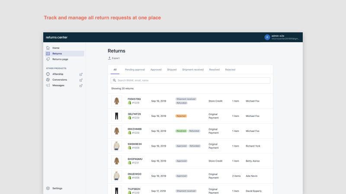This screenshot has width=346, height=194.
Task: Focus the Search RMA#, email, name field
Action: pos(190,80)
